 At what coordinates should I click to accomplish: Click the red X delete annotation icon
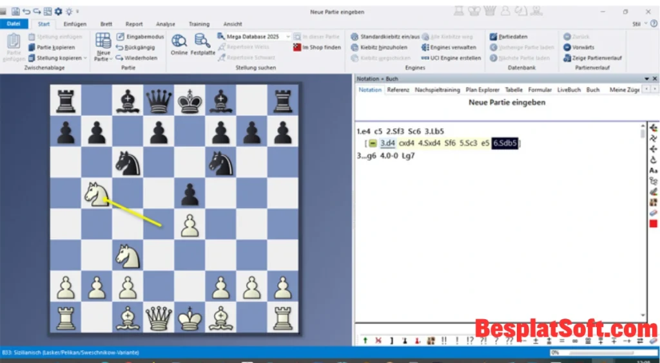pyautogui.click(x=378, y=340)
